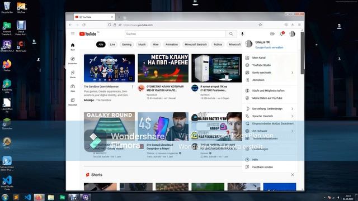Open Mediathek in the sidebar
This screenshot has width=358, height=201.
pyautogui.click(x=73, y=102)
